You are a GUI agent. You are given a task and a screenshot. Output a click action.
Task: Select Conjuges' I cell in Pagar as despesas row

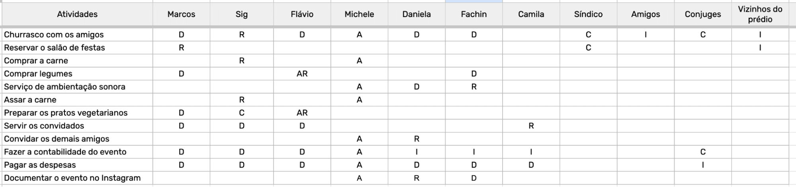coord(703,165)
